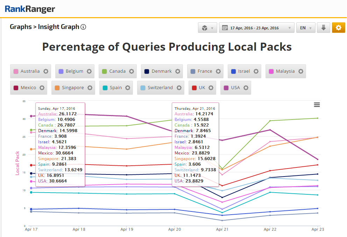Viewport: 347px width, 237px height.
Task: Toggle the Denmark series visibility
Action: (x=161, y=71)
